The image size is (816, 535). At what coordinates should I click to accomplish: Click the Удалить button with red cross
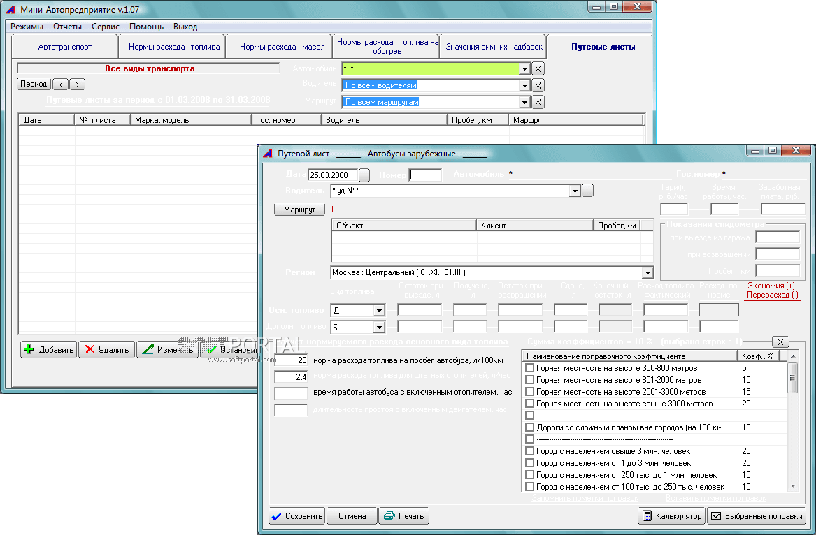point(107,349)
